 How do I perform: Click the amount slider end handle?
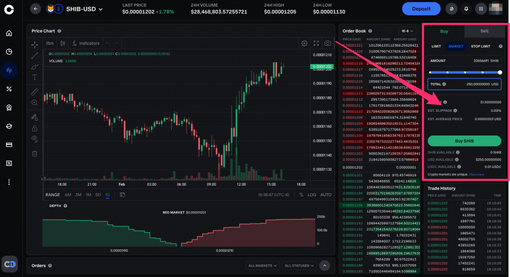point(500,72)
